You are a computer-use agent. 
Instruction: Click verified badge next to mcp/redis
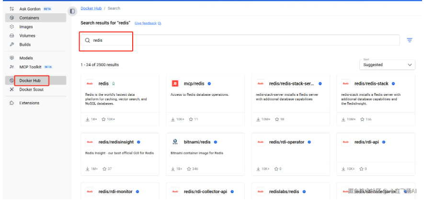[x=209, y=84]
